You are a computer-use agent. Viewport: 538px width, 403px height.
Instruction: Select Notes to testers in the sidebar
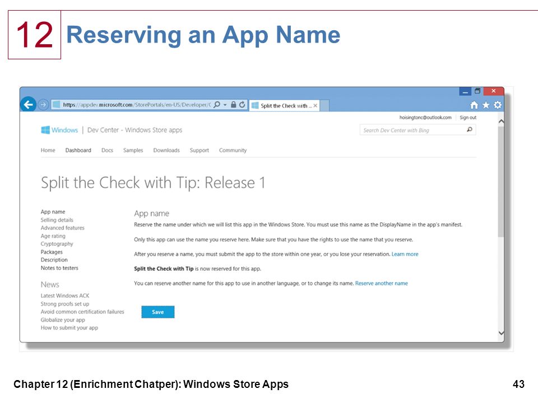pyautogui.click(x=59, y=268)
